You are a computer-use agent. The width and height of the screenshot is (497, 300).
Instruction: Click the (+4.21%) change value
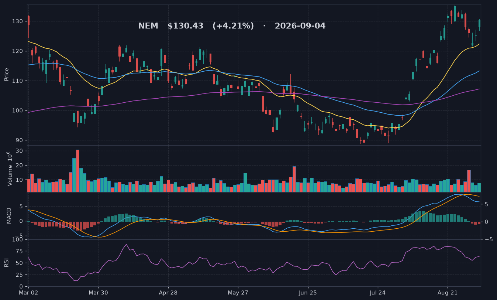click(x=233, y=26)
